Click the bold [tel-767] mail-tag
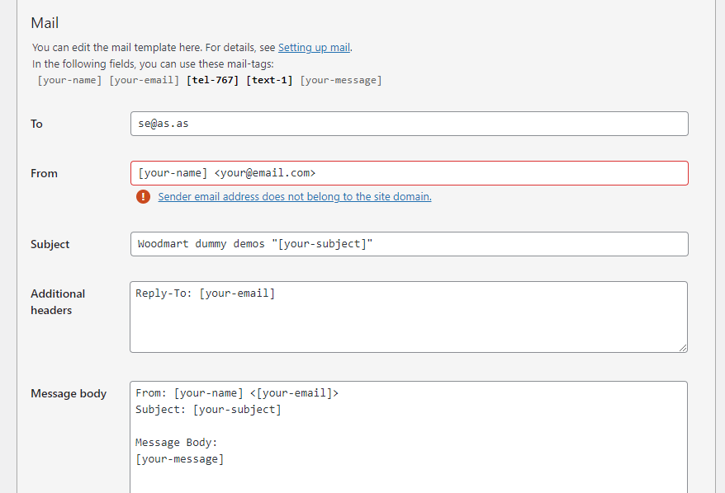The height and width of the screenshot is (493, 725). [213, 80]
